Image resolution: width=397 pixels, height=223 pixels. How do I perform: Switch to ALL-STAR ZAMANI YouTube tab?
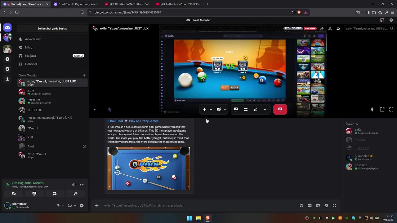[x=127, y=4]
